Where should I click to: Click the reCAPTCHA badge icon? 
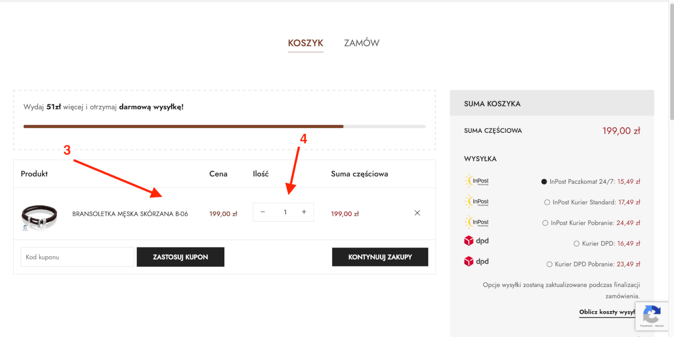click(651, 315)
